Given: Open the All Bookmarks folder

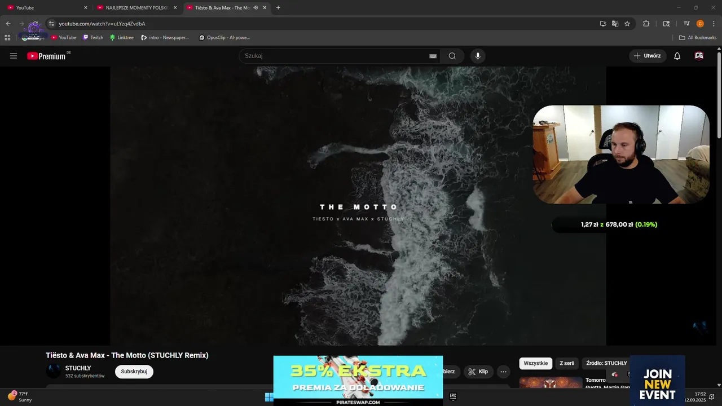Looking at the screenshot, I should 698,38.
